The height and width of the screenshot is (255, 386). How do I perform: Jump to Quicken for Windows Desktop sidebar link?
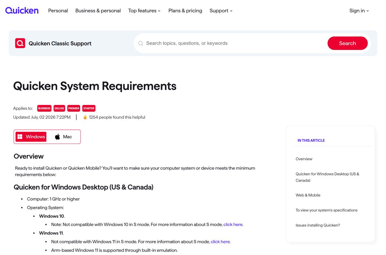(x=327, y=177)
